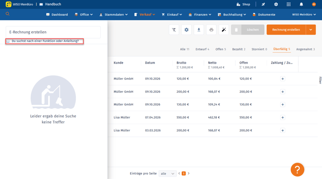Expand the Stammdaten menu

click(113, 14)
